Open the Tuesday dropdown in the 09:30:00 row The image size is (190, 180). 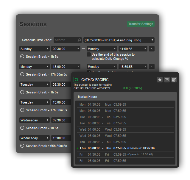click(35, 84)
